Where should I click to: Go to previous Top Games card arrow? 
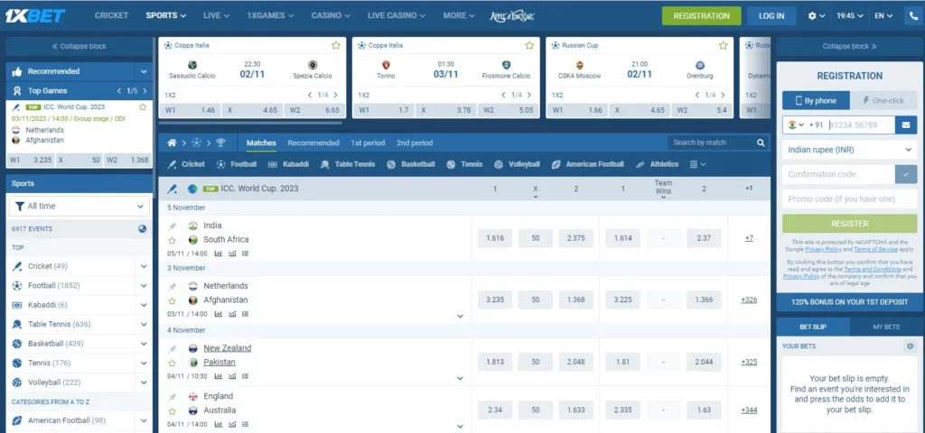(119, 91)
